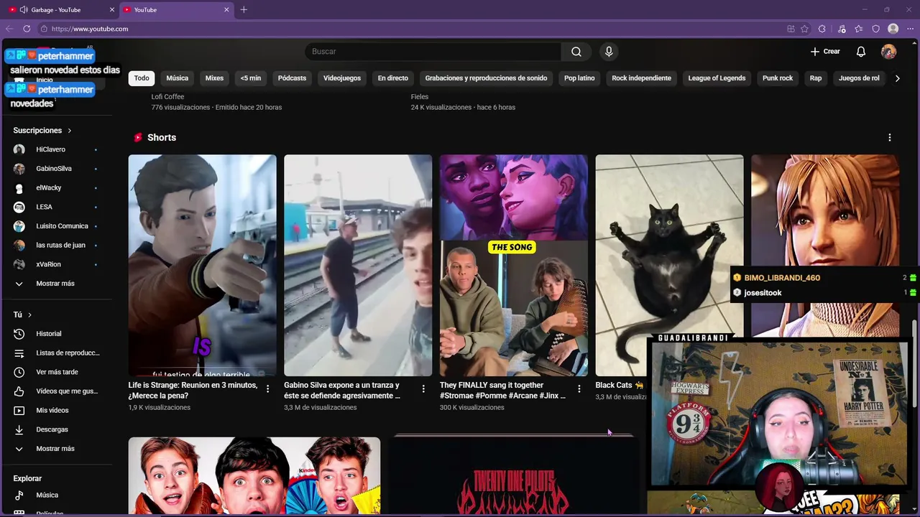
Task: Add page to favorites star icon
Action: pos(804,29)
